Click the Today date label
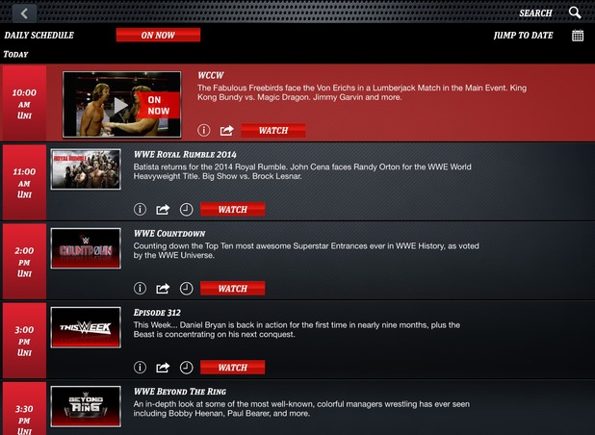Image resolution: width=595 pixels, height=435 pixels. point(16,54)
